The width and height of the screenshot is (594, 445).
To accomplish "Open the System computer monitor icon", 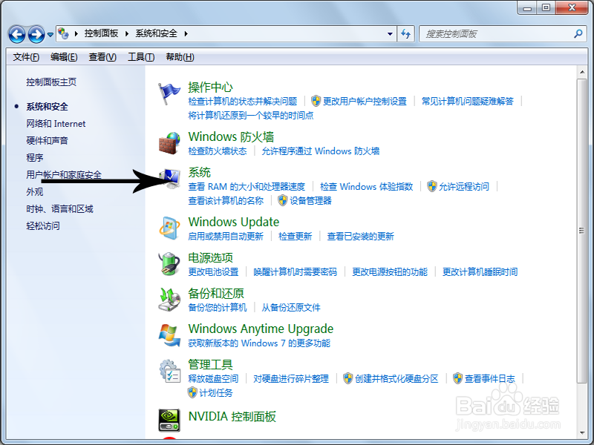I will coord(169,179).
